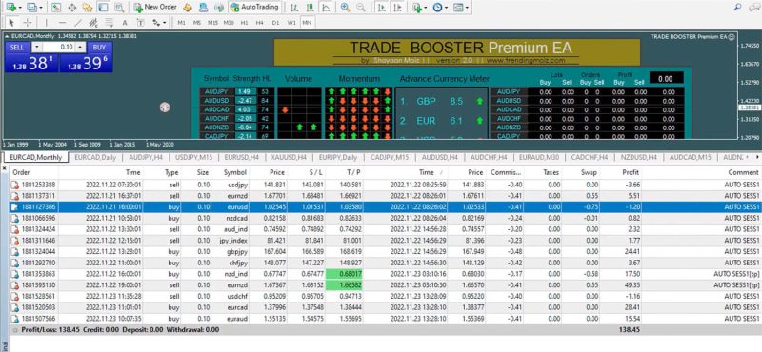Zoom in the chart with magnifier plus
The image size is (762, 352).
point(345,8)
